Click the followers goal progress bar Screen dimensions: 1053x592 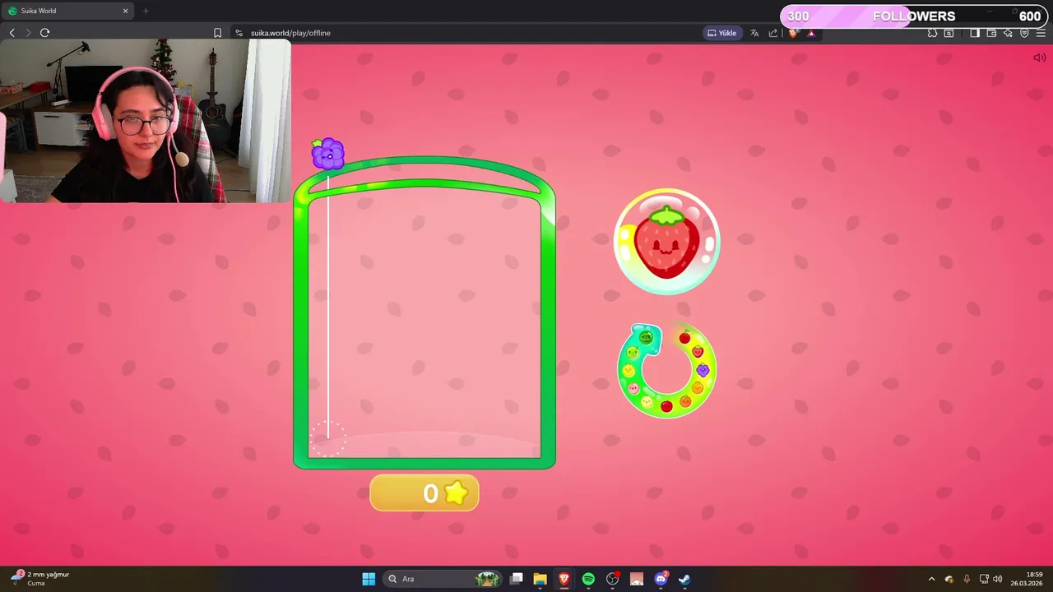coord(915,16)
